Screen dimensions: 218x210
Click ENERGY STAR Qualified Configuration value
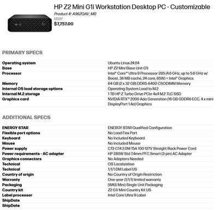(140, 128)
